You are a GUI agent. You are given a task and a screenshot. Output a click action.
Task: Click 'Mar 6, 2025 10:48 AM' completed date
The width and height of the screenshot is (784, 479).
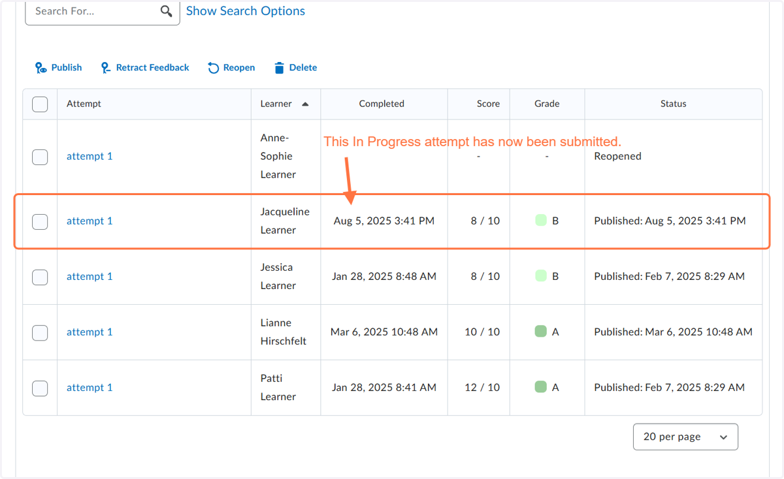(x=384, y=332)
